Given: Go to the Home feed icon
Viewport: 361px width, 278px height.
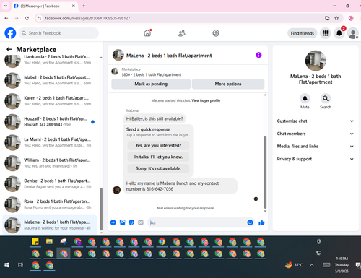Looking at the screenshot, I should tap(147, 33).
